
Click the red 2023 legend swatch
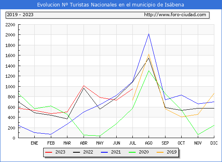tap(49, 152)
